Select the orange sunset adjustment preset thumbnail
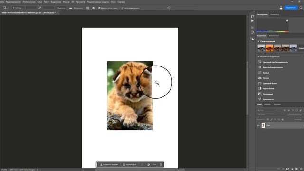The image size is (304, 171). [x=269, y=48]
